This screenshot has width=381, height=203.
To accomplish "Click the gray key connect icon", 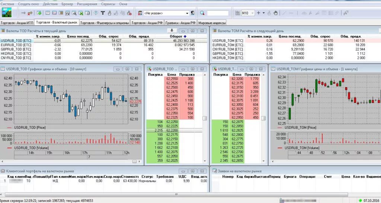I will pyautogui.click(x=23, y=13).
